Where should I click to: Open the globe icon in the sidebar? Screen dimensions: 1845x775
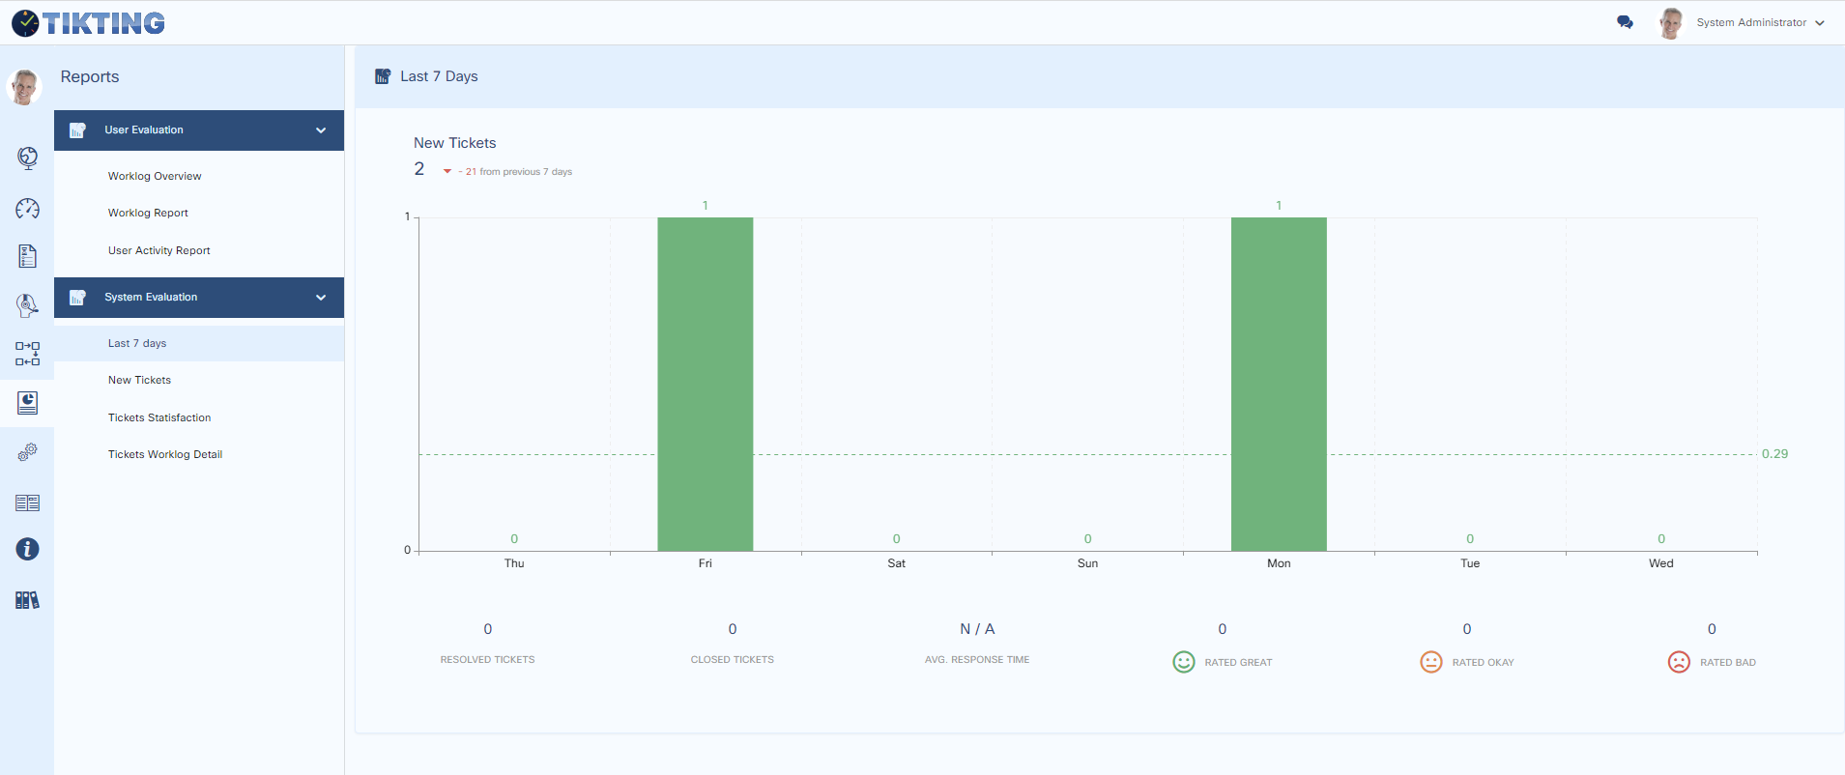click(x=27, y=158)
